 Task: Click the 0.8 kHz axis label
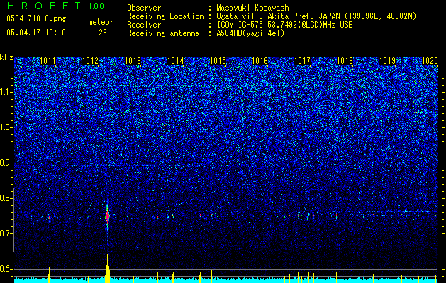click(x=6, y=198)
